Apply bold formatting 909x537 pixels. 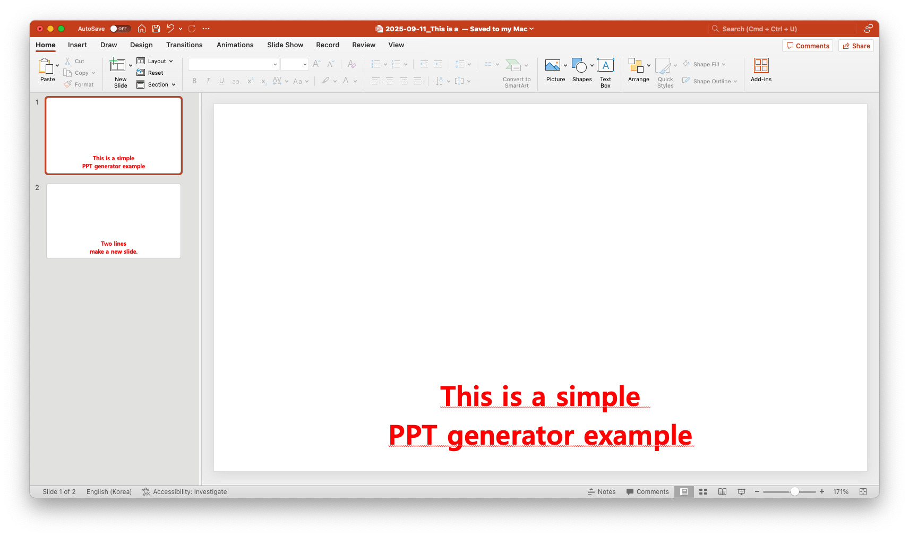(x=194, y=81)
